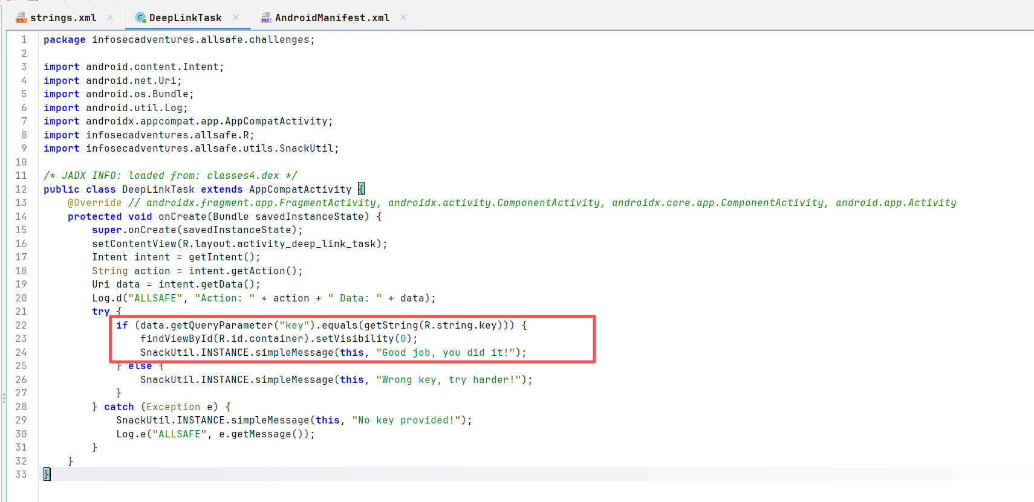The image size is (1034, 502).
Task: Click line number 22 in the gutter
Action: click(x=21, y=325)
